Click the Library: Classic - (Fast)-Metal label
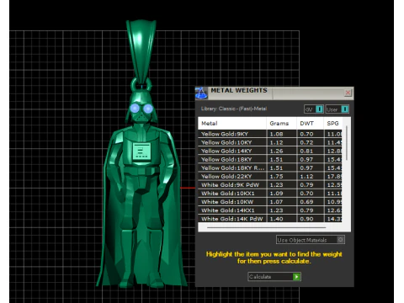Screen dimensions: 404x303 click(234, 109)
